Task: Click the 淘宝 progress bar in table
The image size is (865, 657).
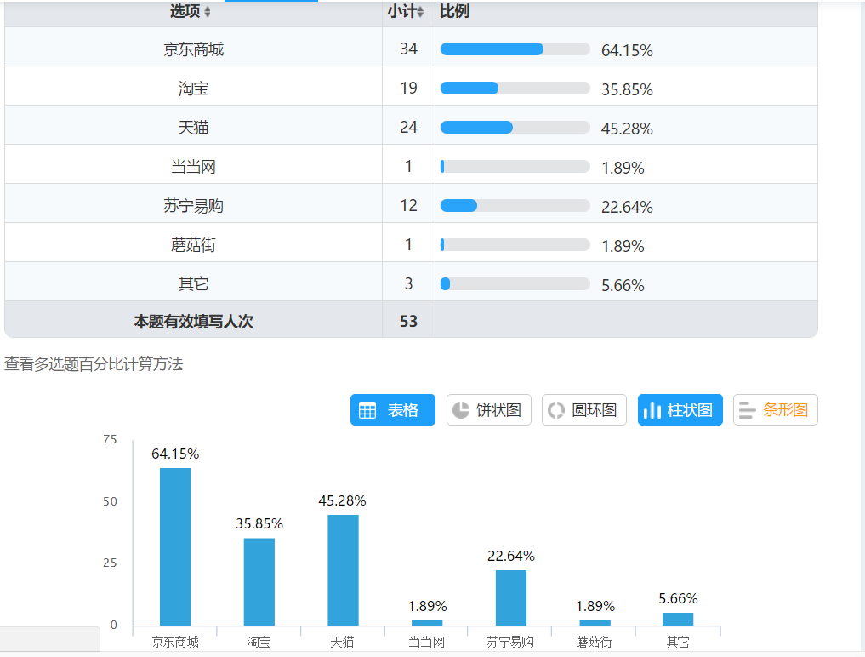Action: (x=515, y=89)
